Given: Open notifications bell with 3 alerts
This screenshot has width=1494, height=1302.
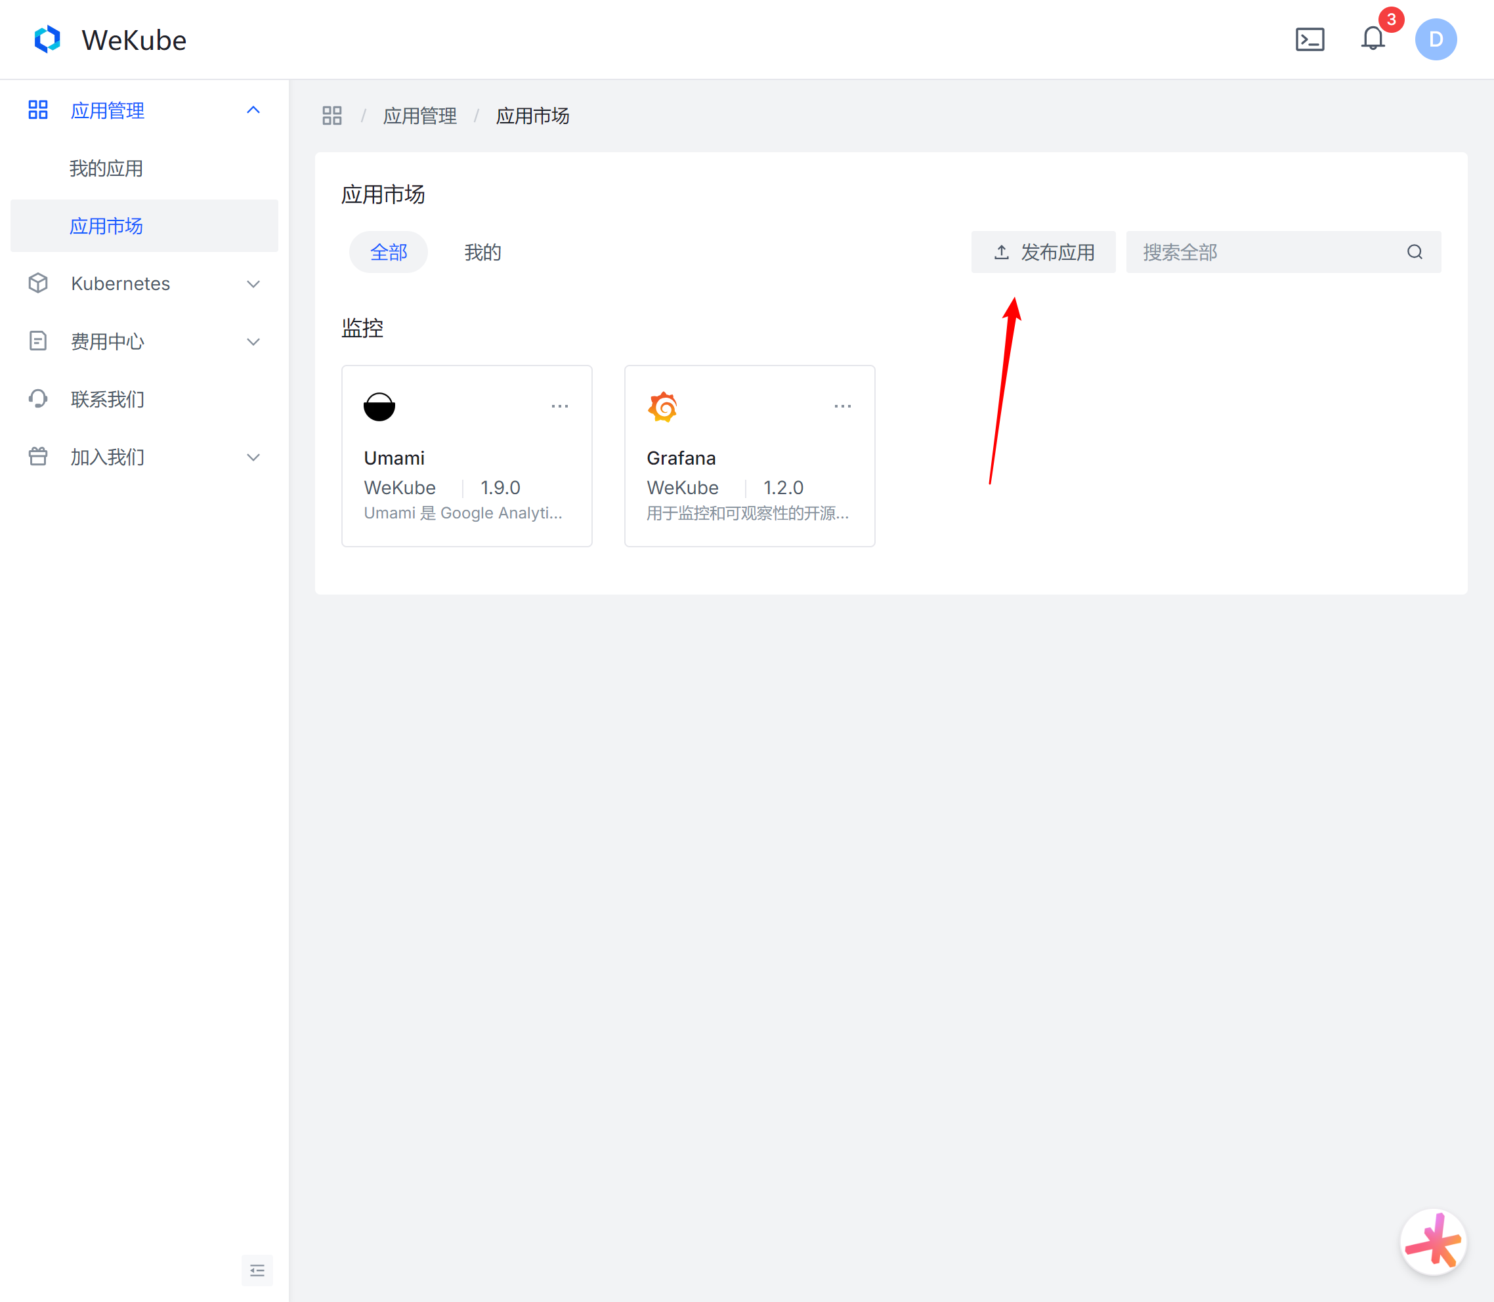Looking at the screenshot, I should 1373,38.
